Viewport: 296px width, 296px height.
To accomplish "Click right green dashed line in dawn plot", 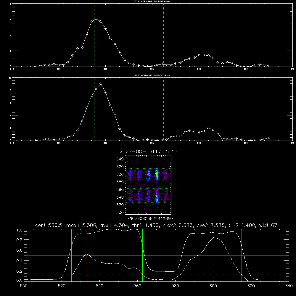I will [x=163, y=35].
